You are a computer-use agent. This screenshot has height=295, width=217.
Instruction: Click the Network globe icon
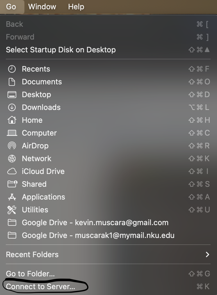pos(12,159)
